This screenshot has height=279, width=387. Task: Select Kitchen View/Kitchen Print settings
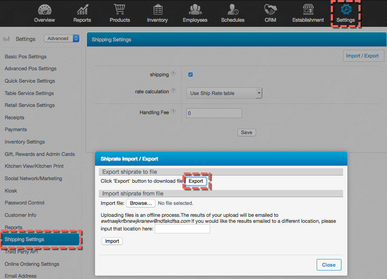(x=34, y=166)
